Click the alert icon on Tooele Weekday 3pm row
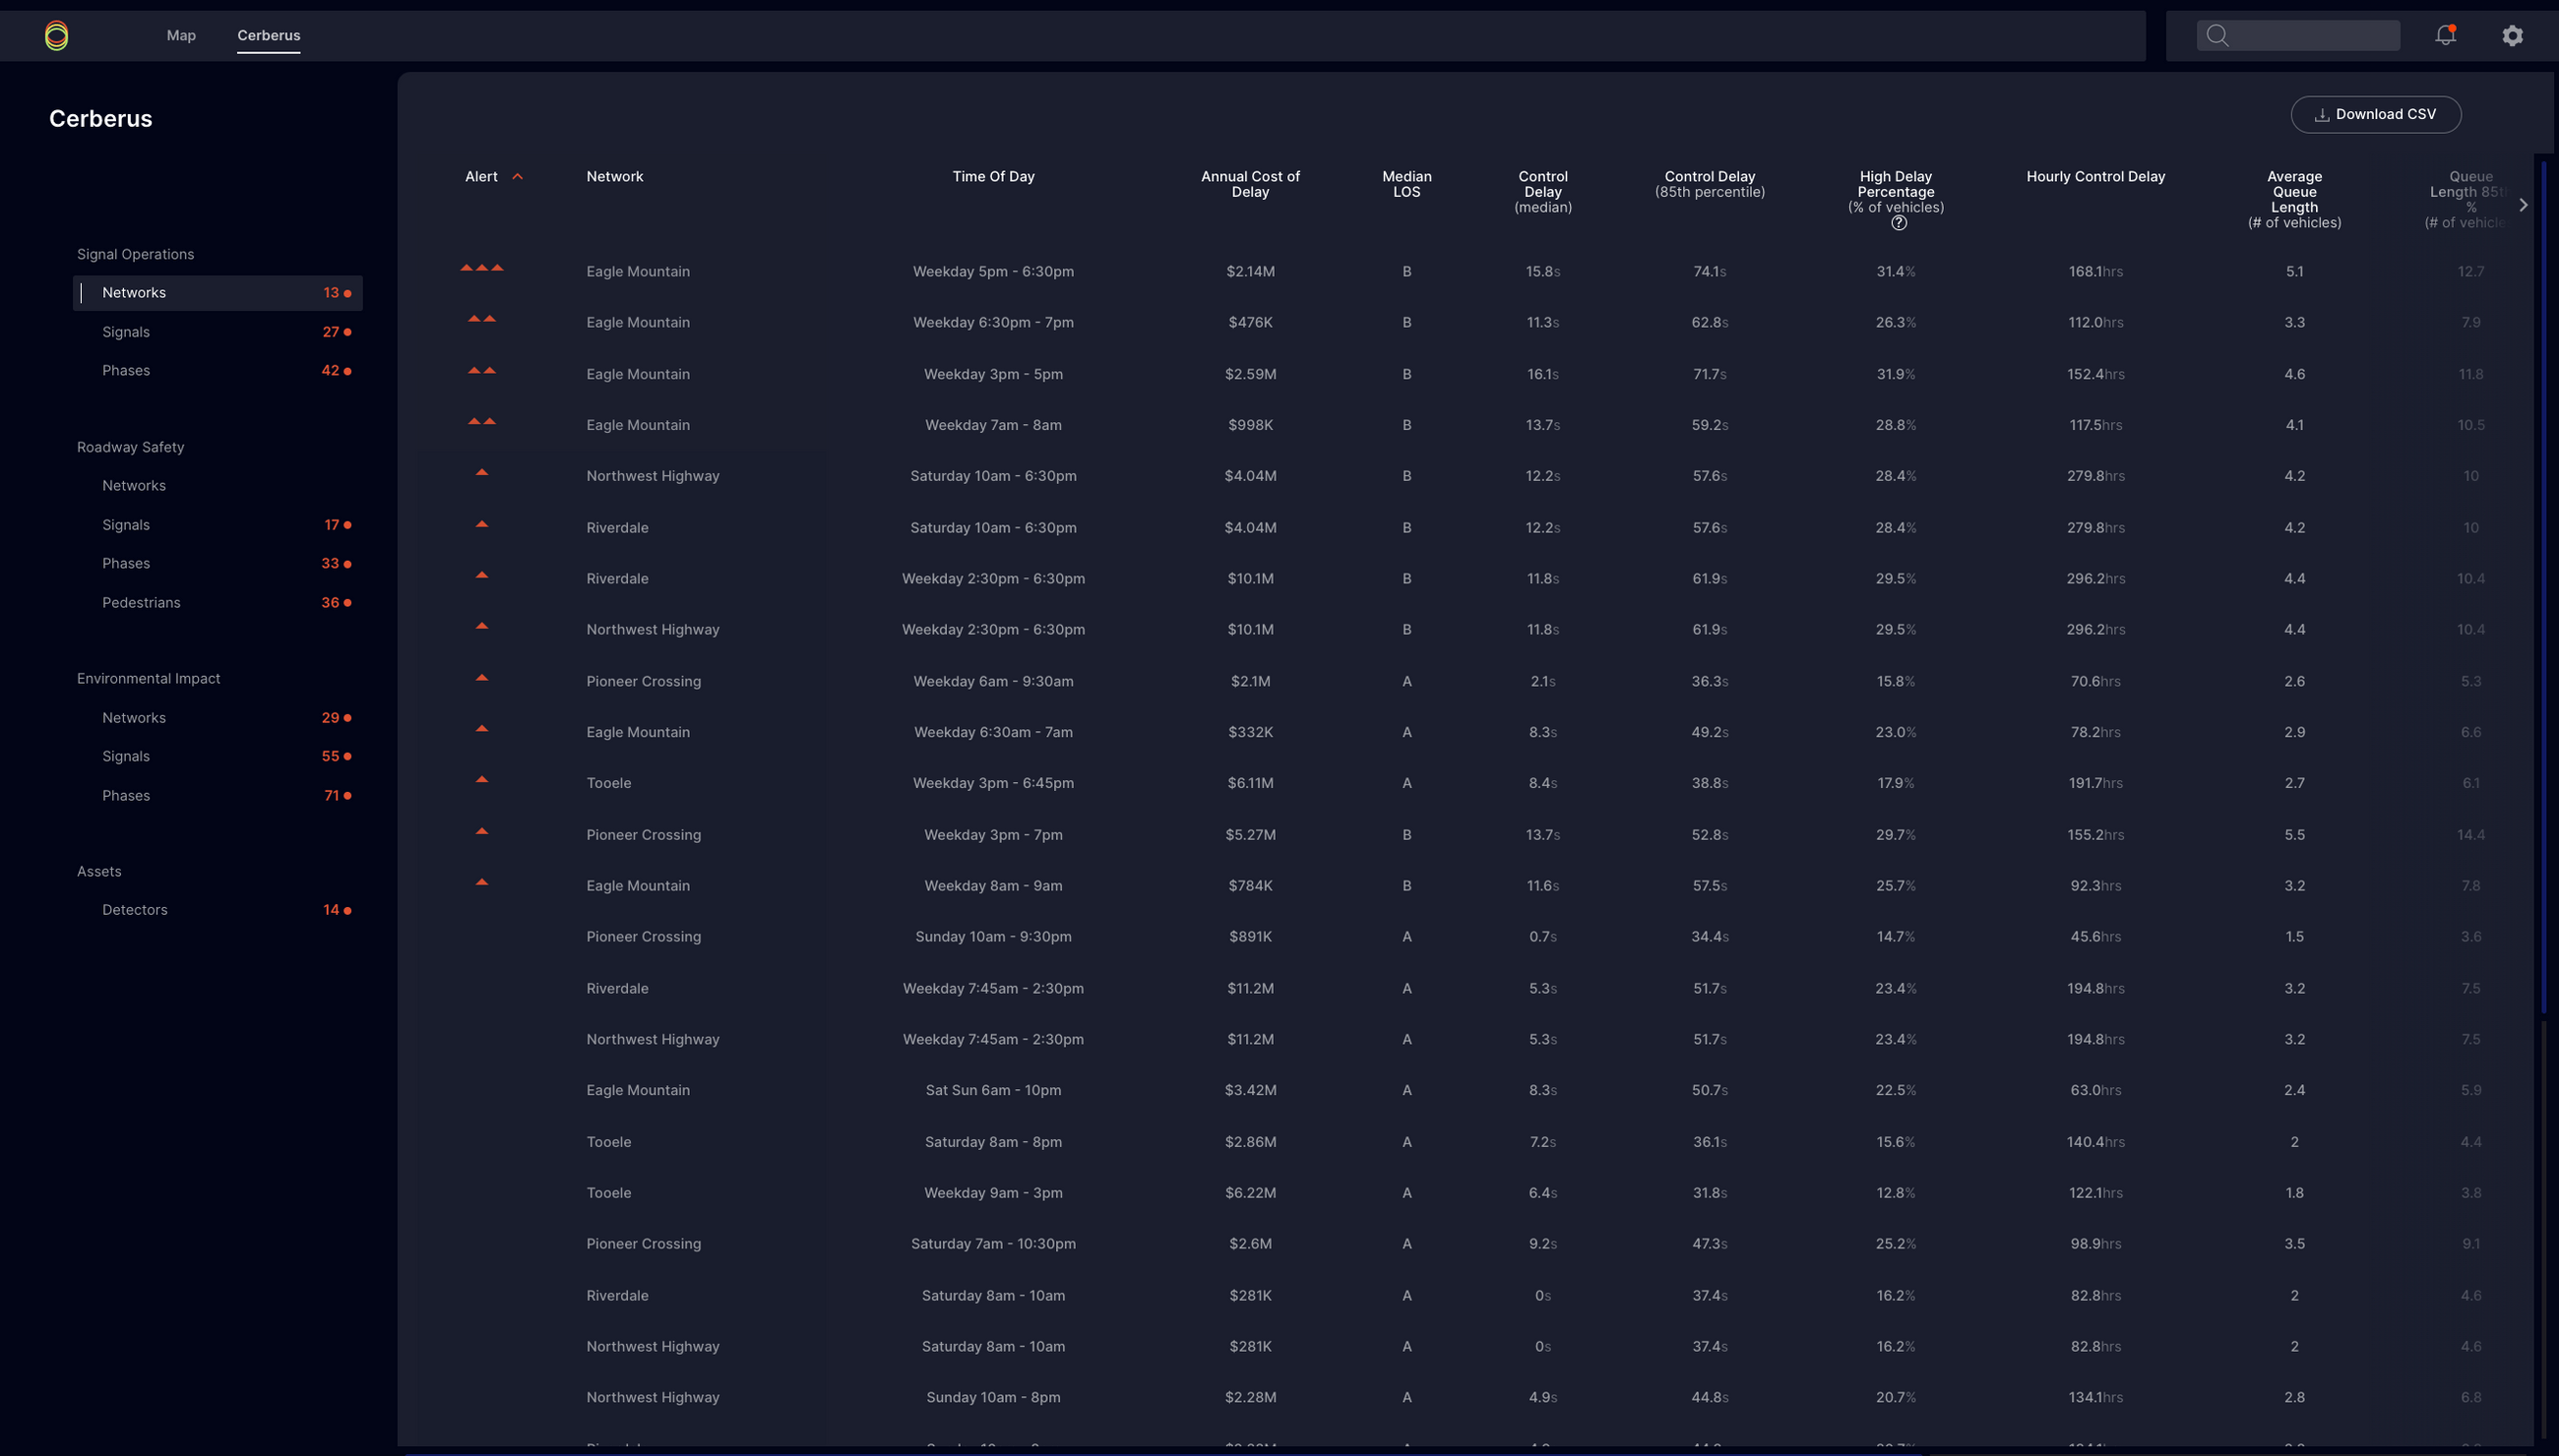The height and width of the screenshot is (1456, 2559). pyautogui.click(x=481, y=780)
